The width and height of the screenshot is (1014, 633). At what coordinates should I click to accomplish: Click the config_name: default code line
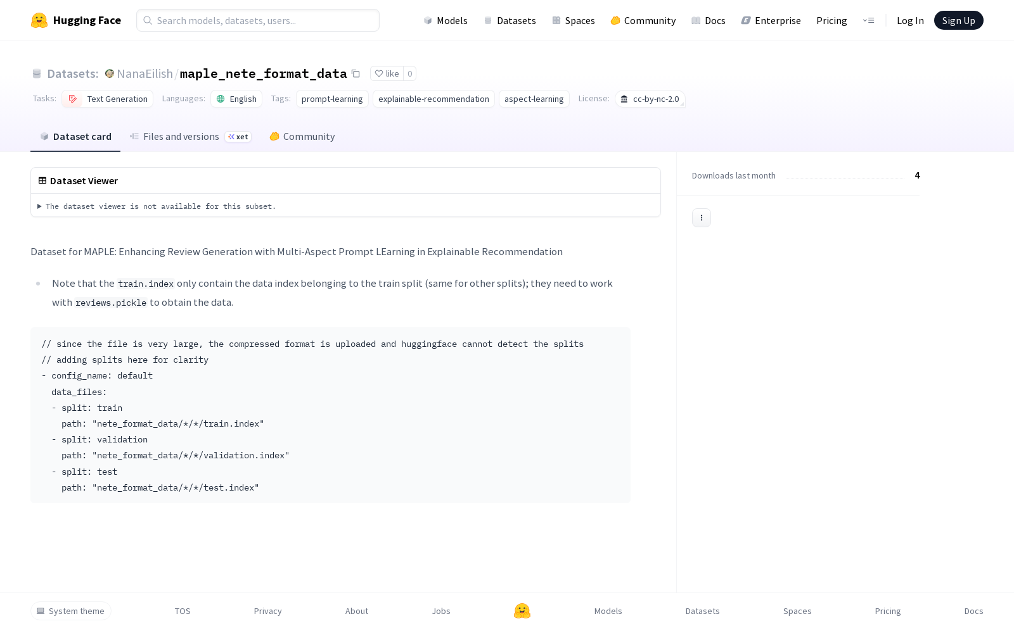coord(98,375)
